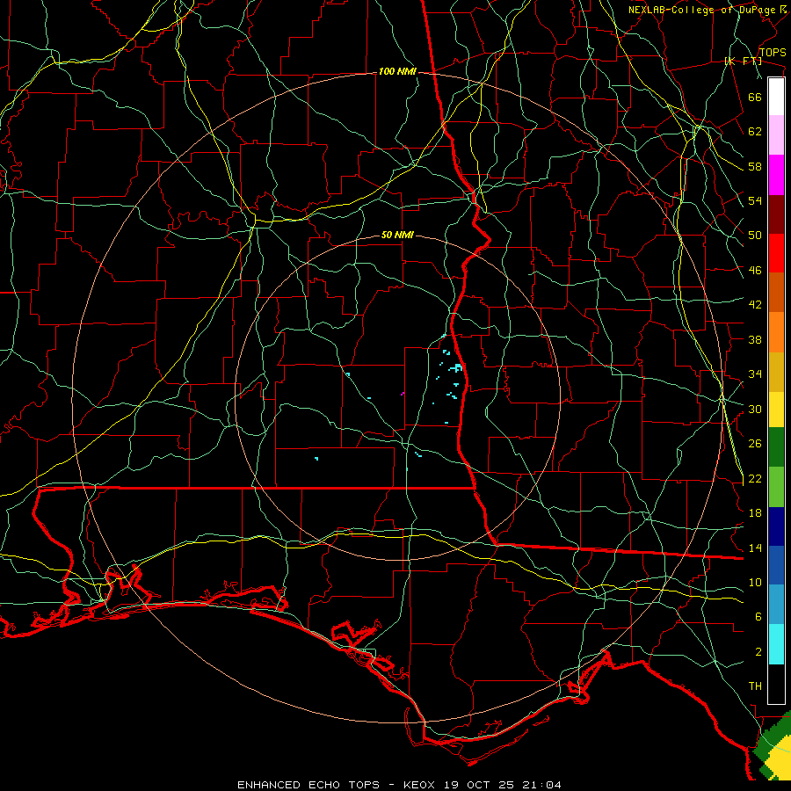This screenshot has height=791, width=791.
Task: Click the legend value 30
Action: 755,409
